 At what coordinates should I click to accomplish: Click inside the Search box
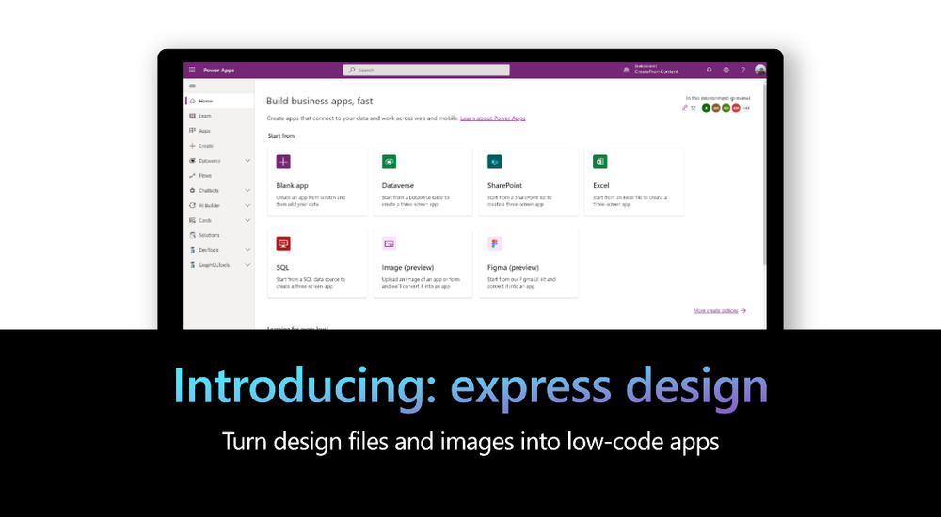click(x=426, y=70)
